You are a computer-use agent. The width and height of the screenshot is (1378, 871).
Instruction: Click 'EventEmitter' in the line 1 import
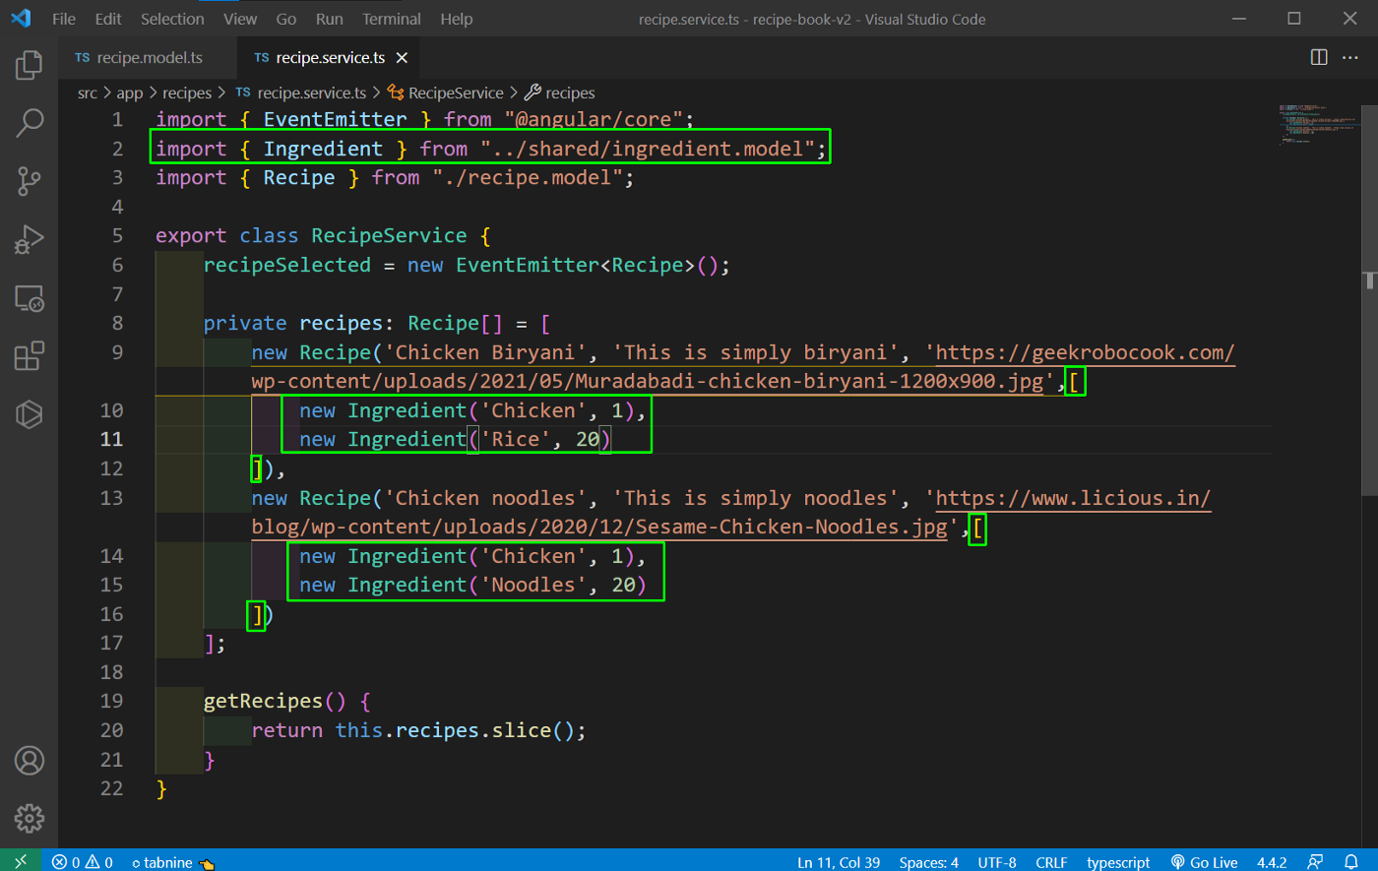(335, 120)
